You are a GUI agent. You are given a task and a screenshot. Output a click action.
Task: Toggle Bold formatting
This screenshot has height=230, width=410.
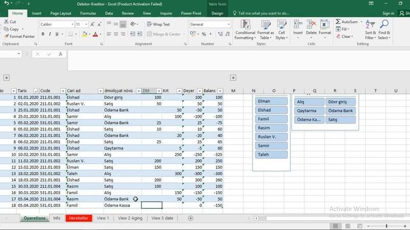tap(43, 34)
